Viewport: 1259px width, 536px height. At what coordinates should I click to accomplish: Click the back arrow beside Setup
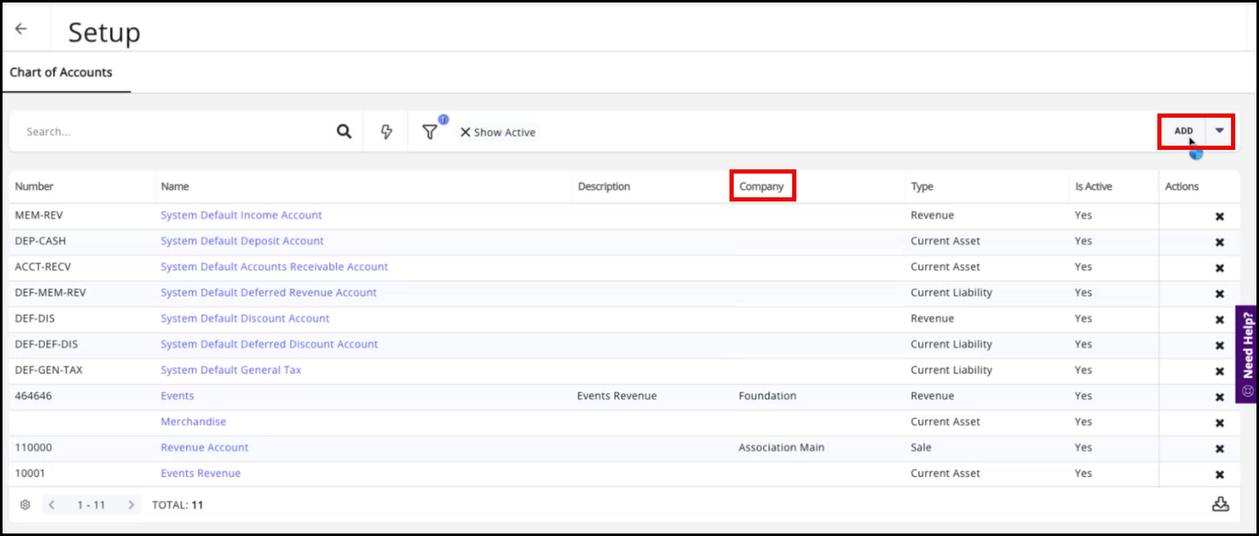tap(21, 29)
